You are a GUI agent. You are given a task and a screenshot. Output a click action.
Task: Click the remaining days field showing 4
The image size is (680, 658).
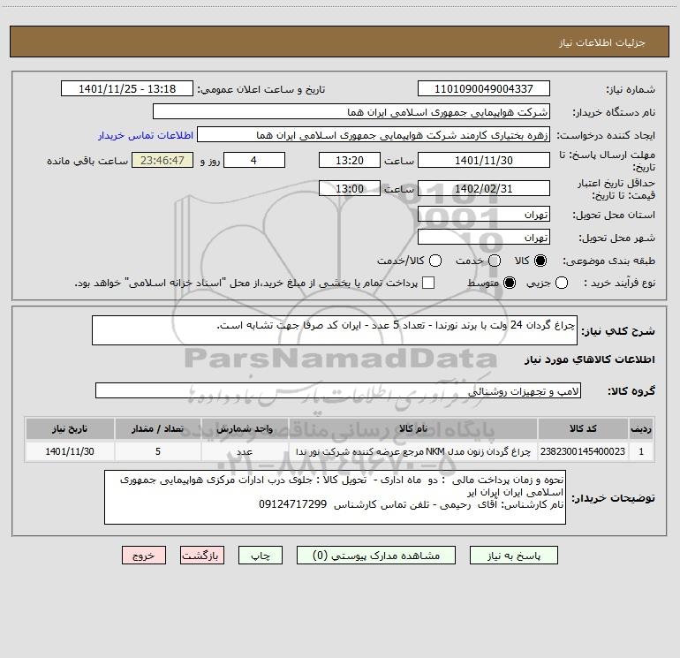click(254, 160)
